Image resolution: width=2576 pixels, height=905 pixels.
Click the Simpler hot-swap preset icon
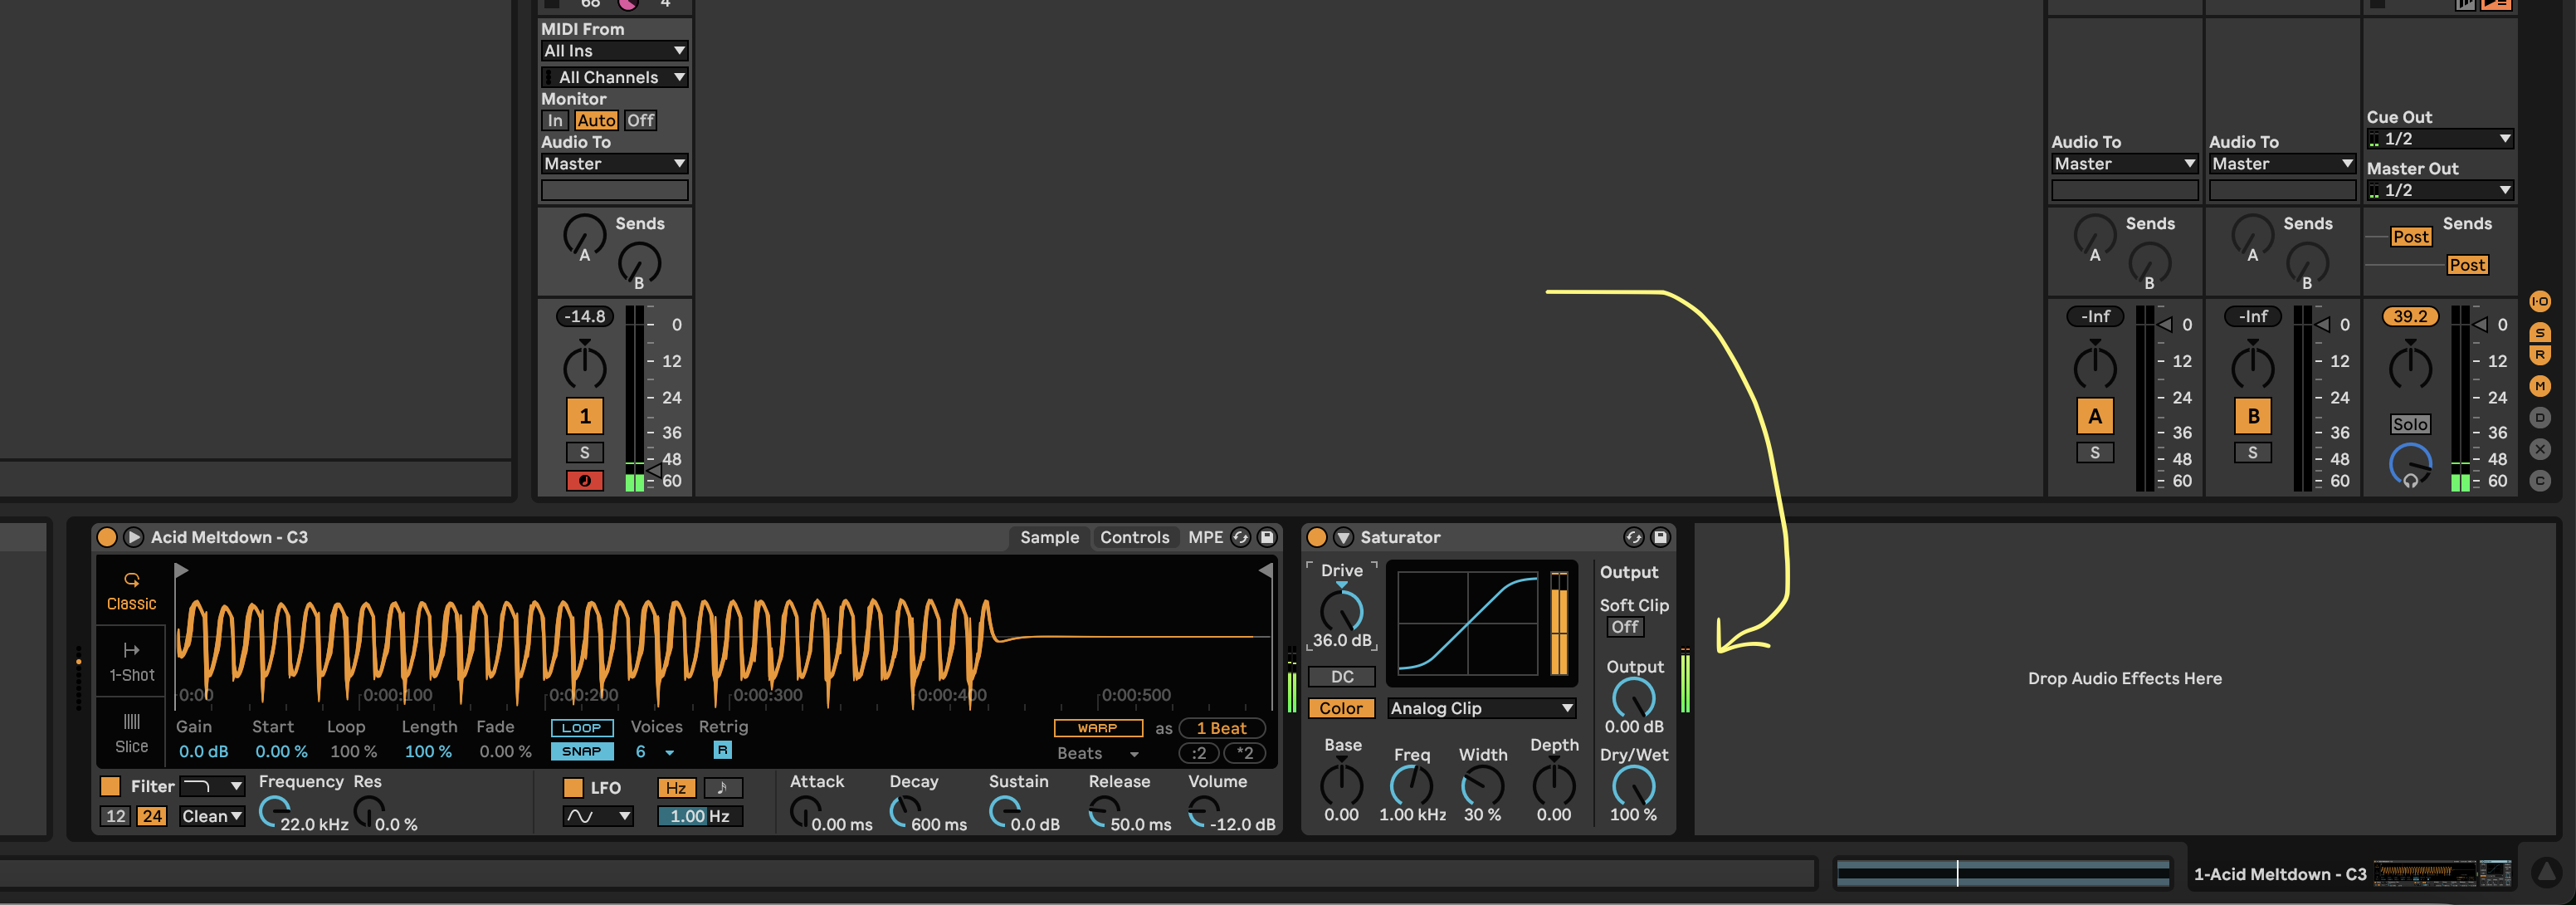[x=1240, y=537]
